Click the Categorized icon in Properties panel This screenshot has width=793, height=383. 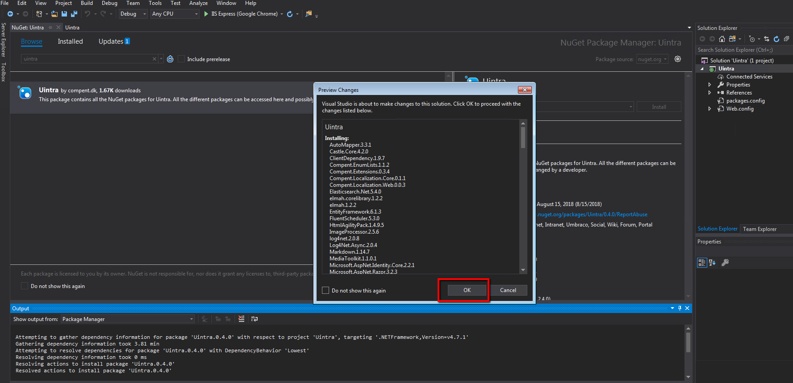click(702, 263)
